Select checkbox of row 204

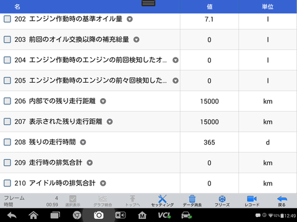7,60
